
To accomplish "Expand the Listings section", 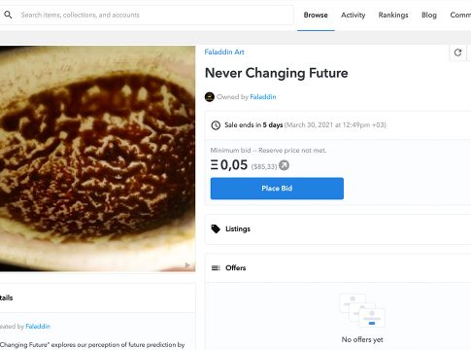I will tap(338, 229).
